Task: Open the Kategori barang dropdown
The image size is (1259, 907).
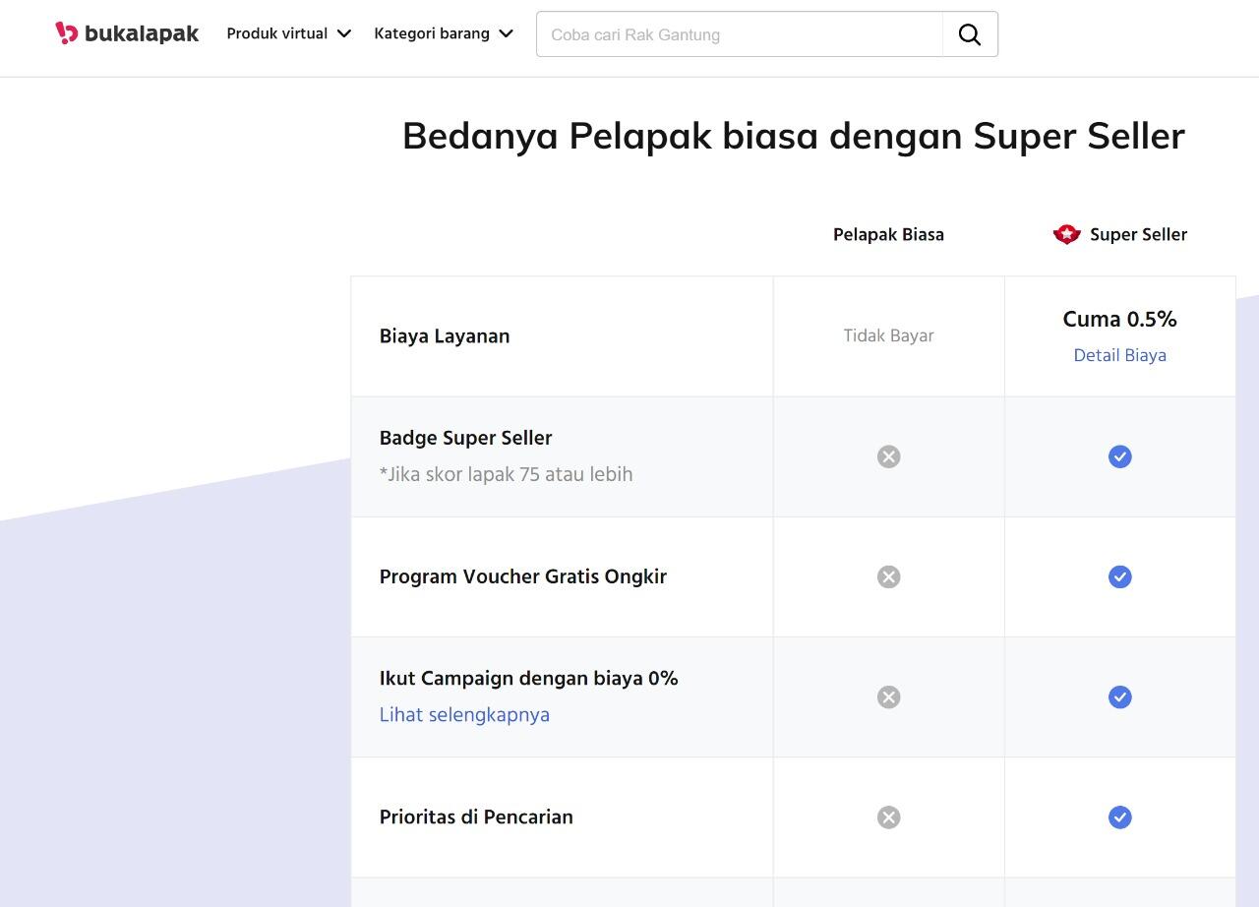Action: point(444,33)
